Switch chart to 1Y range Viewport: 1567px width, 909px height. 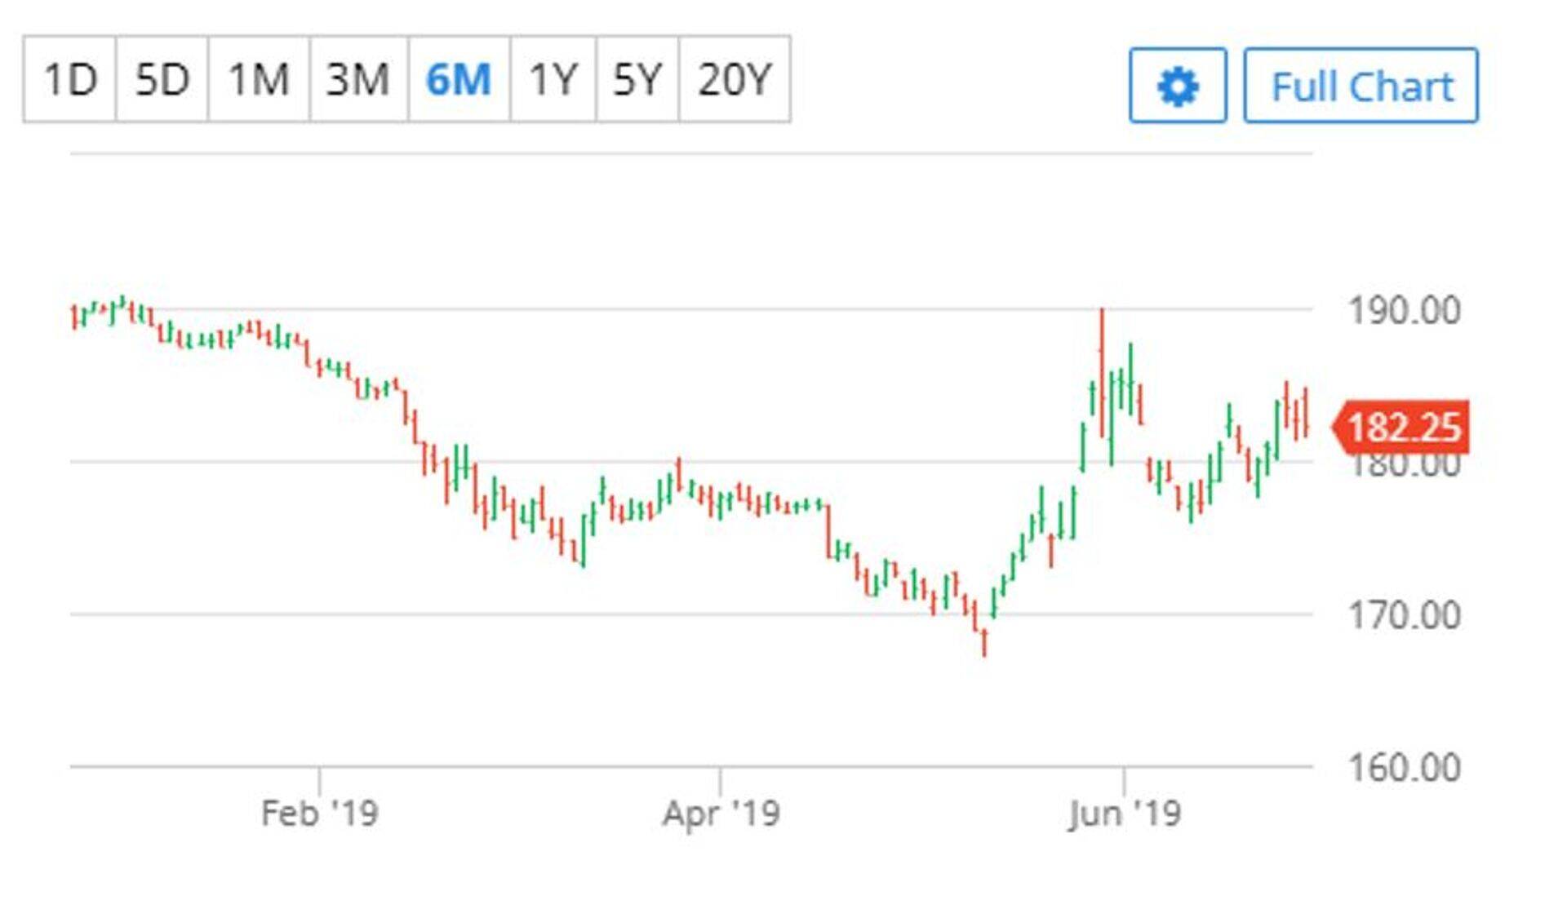pos(553,79)
